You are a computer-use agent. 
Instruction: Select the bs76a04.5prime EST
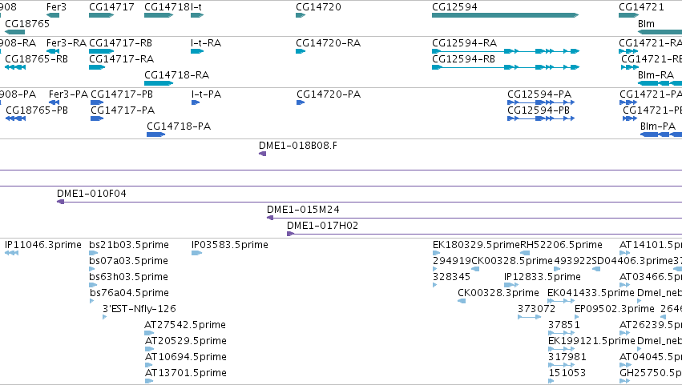pos(92,302)
